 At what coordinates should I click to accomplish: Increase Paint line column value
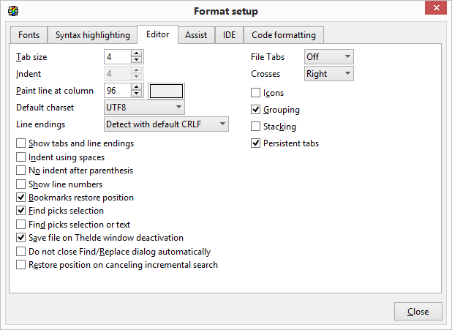click(x=137, y=87)
